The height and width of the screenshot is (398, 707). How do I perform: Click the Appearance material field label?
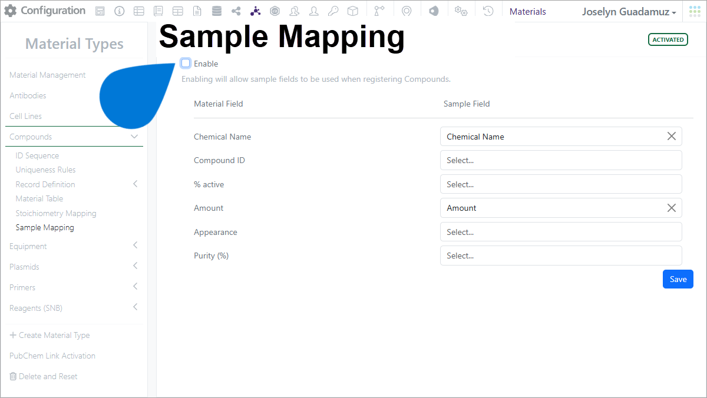tap(216, 232)
